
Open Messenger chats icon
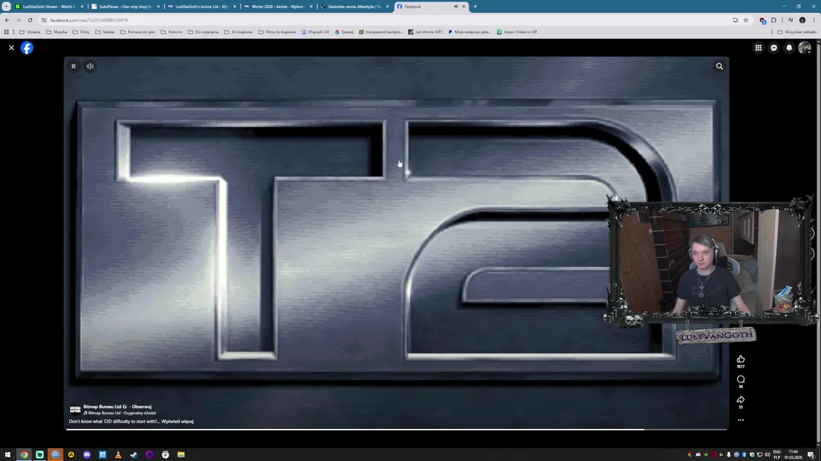point(774,48)
